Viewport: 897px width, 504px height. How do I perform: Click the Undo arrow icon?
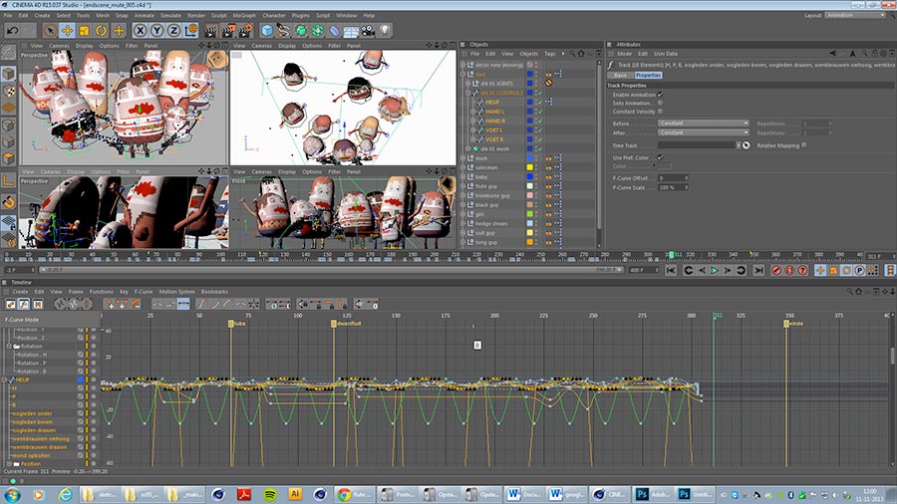click(11, 31)
